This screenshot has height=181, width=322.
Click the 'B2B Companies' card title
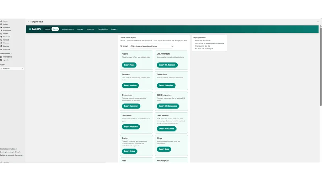pyautogui.click(x=164, y=95)
